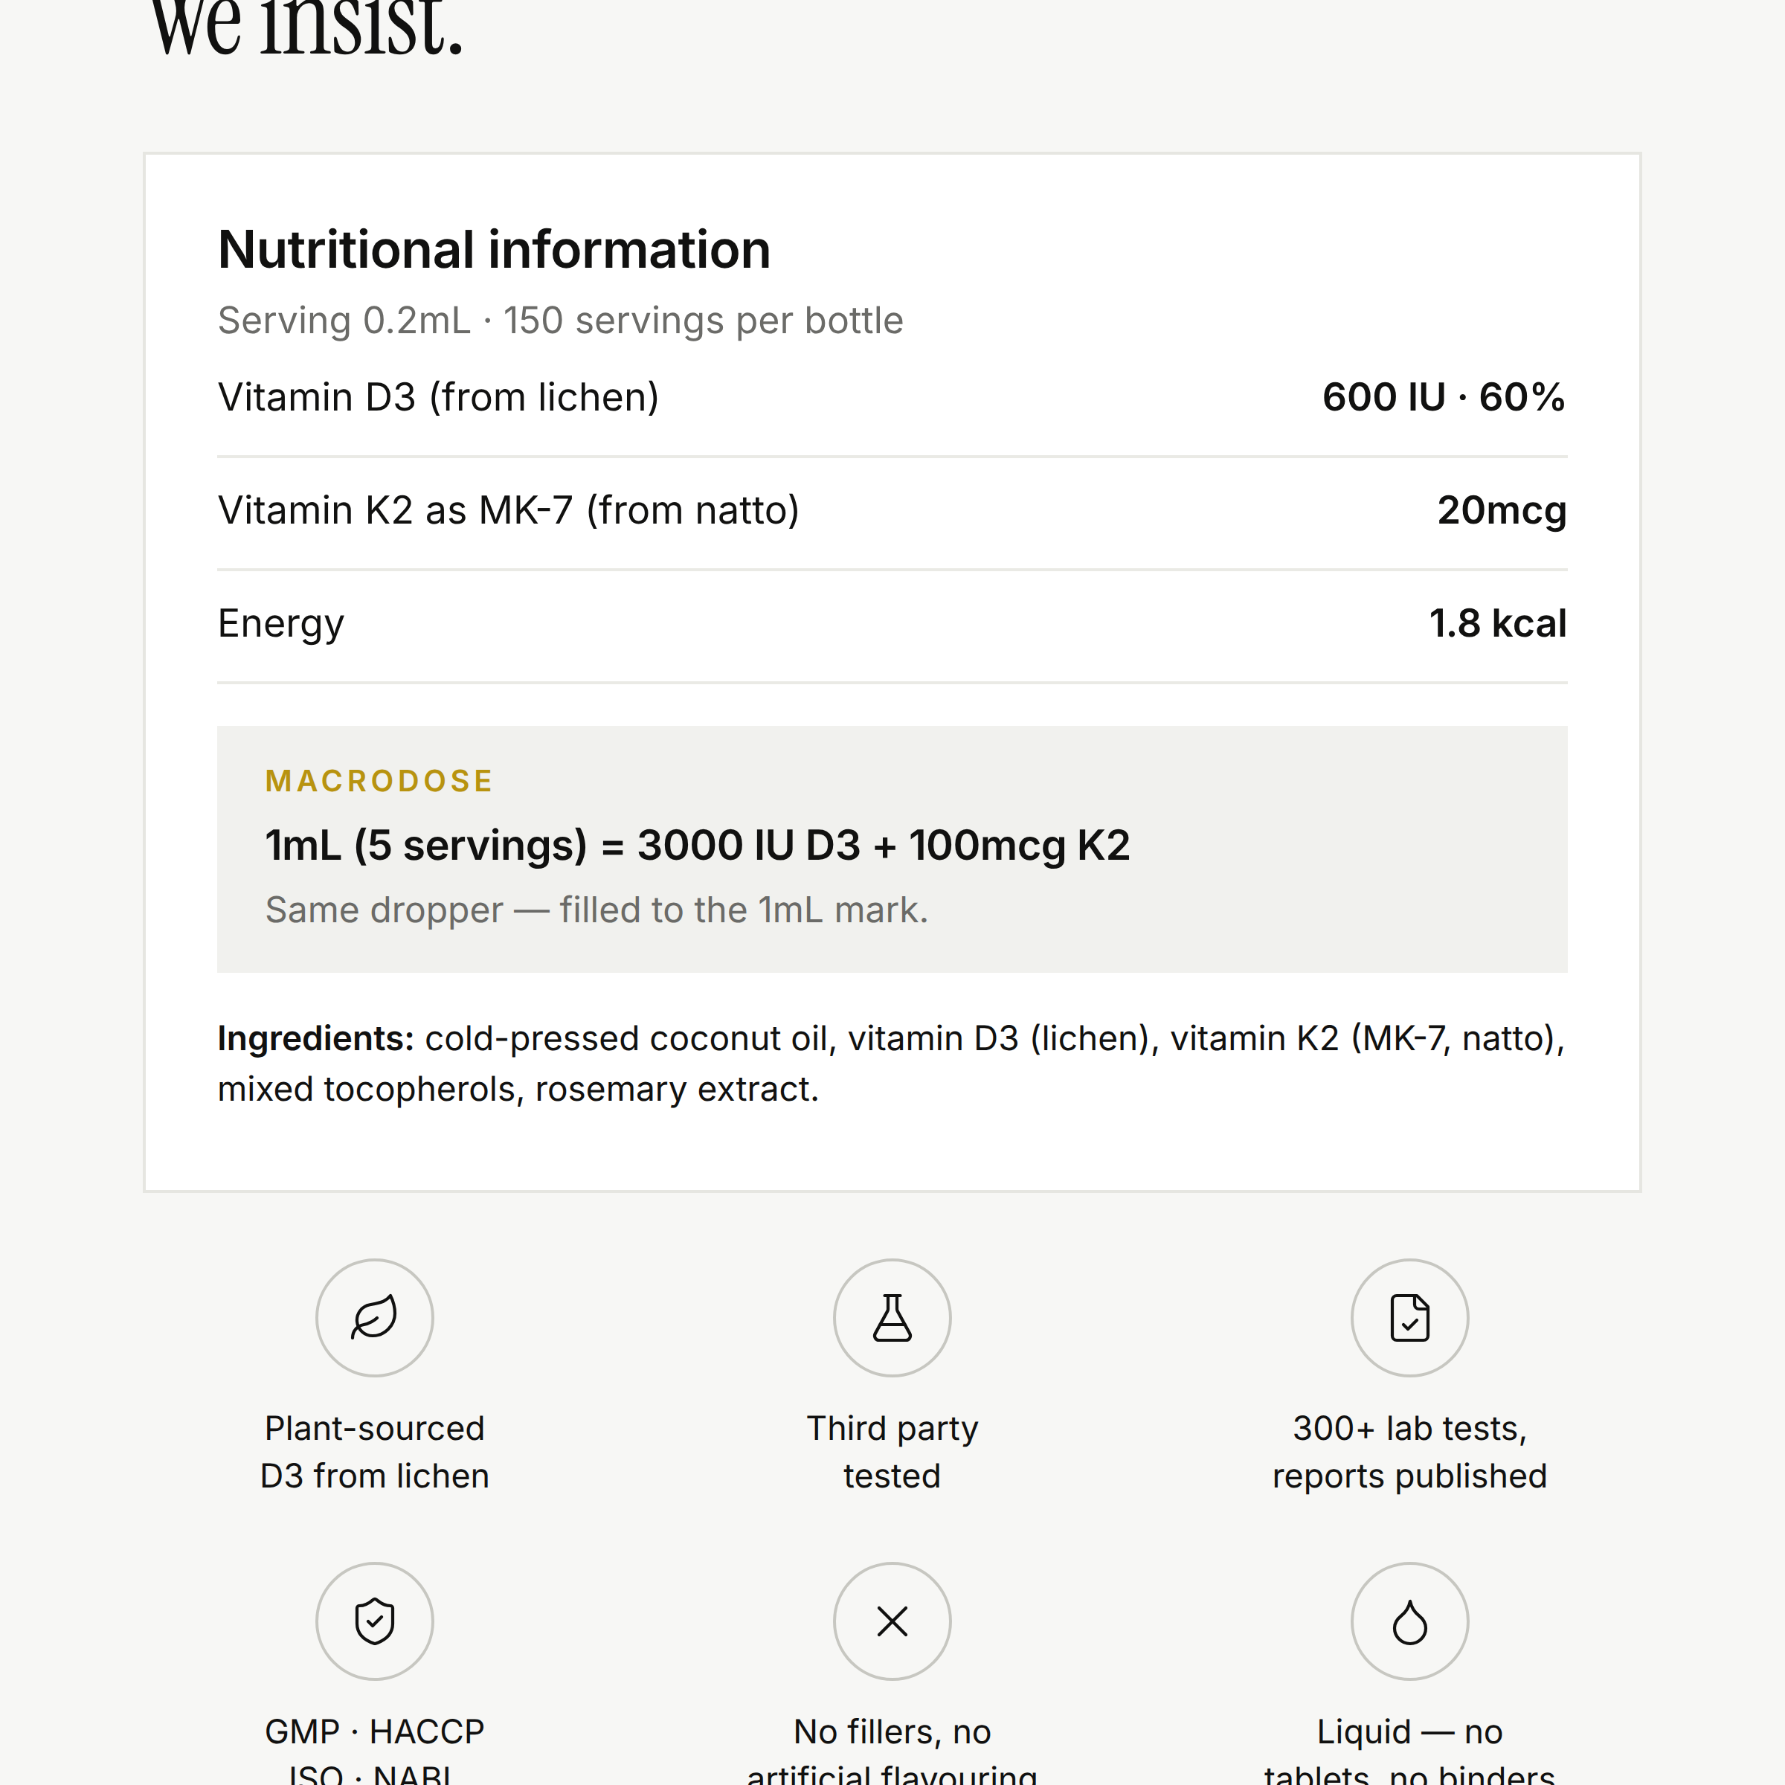Click the shield check certification icon
This screenshot has width=1785, height=1785.
point(374,1621)
